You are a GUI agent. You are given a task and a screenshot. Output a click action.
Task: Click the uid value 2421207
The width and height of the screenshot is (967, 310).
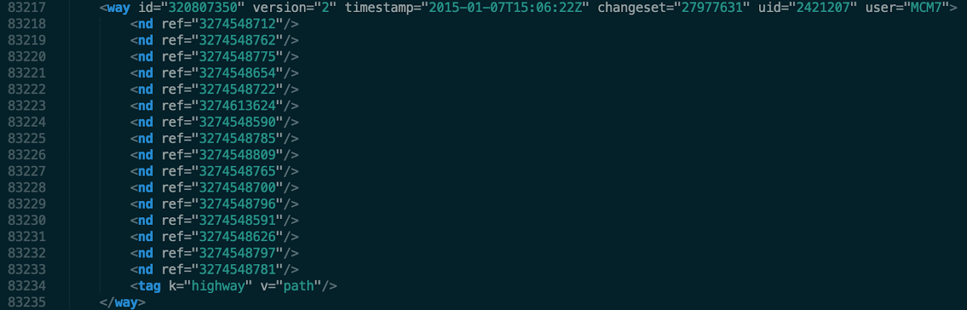click(823, 8)
